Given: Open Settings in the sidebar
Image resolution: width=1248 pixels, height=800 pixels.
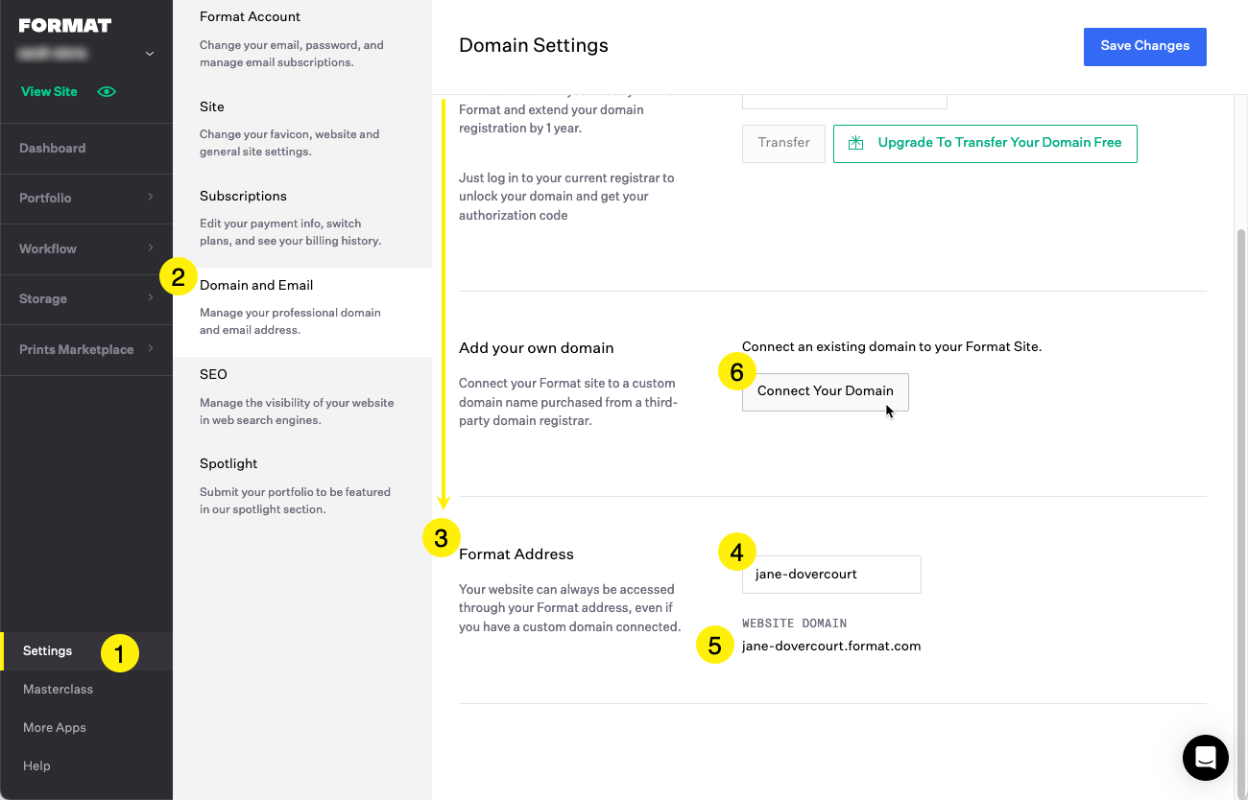Looking at the screenshot, I should tap(48, 650).
